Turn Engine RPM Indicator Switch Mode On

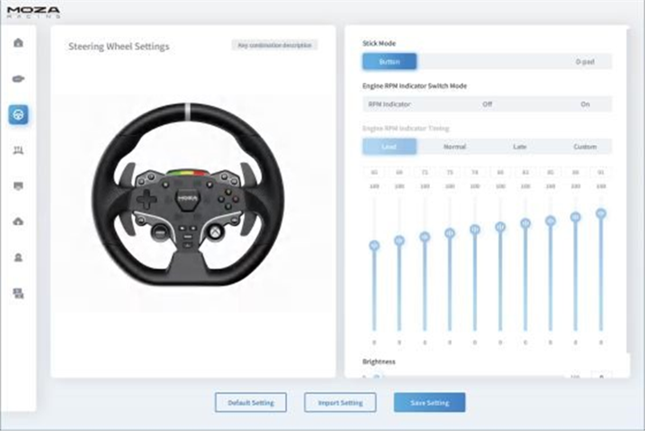[585, 104]
